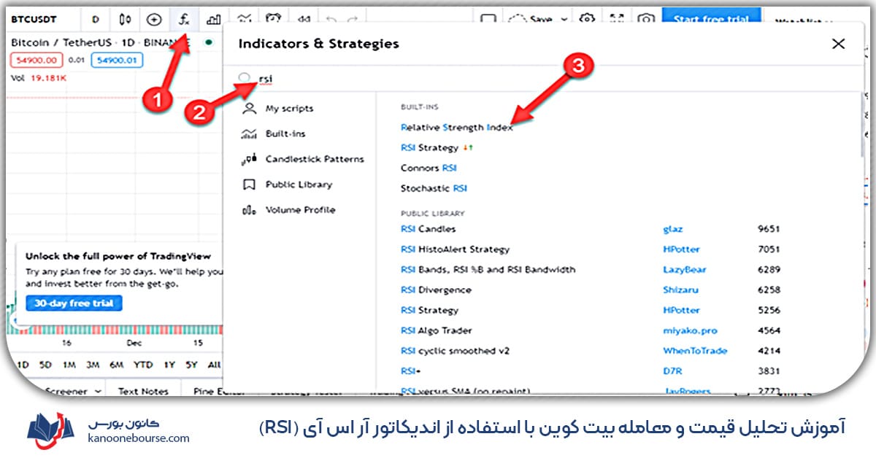This screenshot has width=876, height=458.
Task: Click the undo arrow in toolbar
Action: (333, 20)
